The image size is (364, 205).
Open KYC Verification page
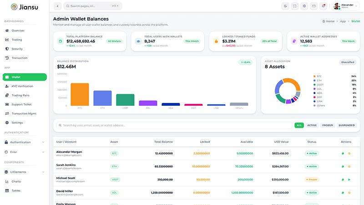(x=25, y=86)
